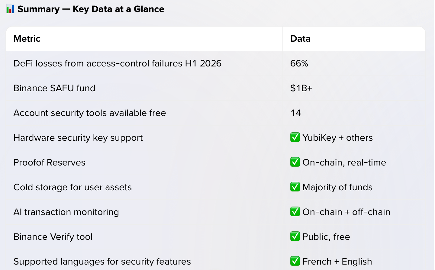Click the green checkmark next to YubiKey + others
This screenshot has height=270, width=435.
click(x=295, y=137)
